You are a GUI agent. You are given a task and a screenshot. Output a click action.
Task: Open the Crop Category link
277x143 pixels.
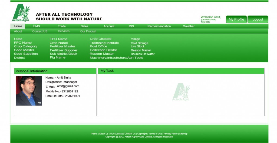pos(25,47)
